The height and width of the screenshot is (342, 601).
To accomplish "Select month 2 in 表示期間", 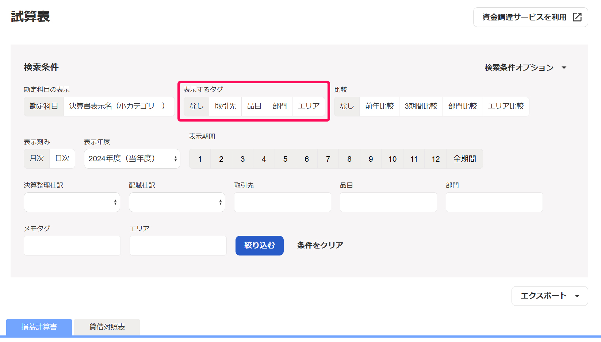I will tap(221, 159).
